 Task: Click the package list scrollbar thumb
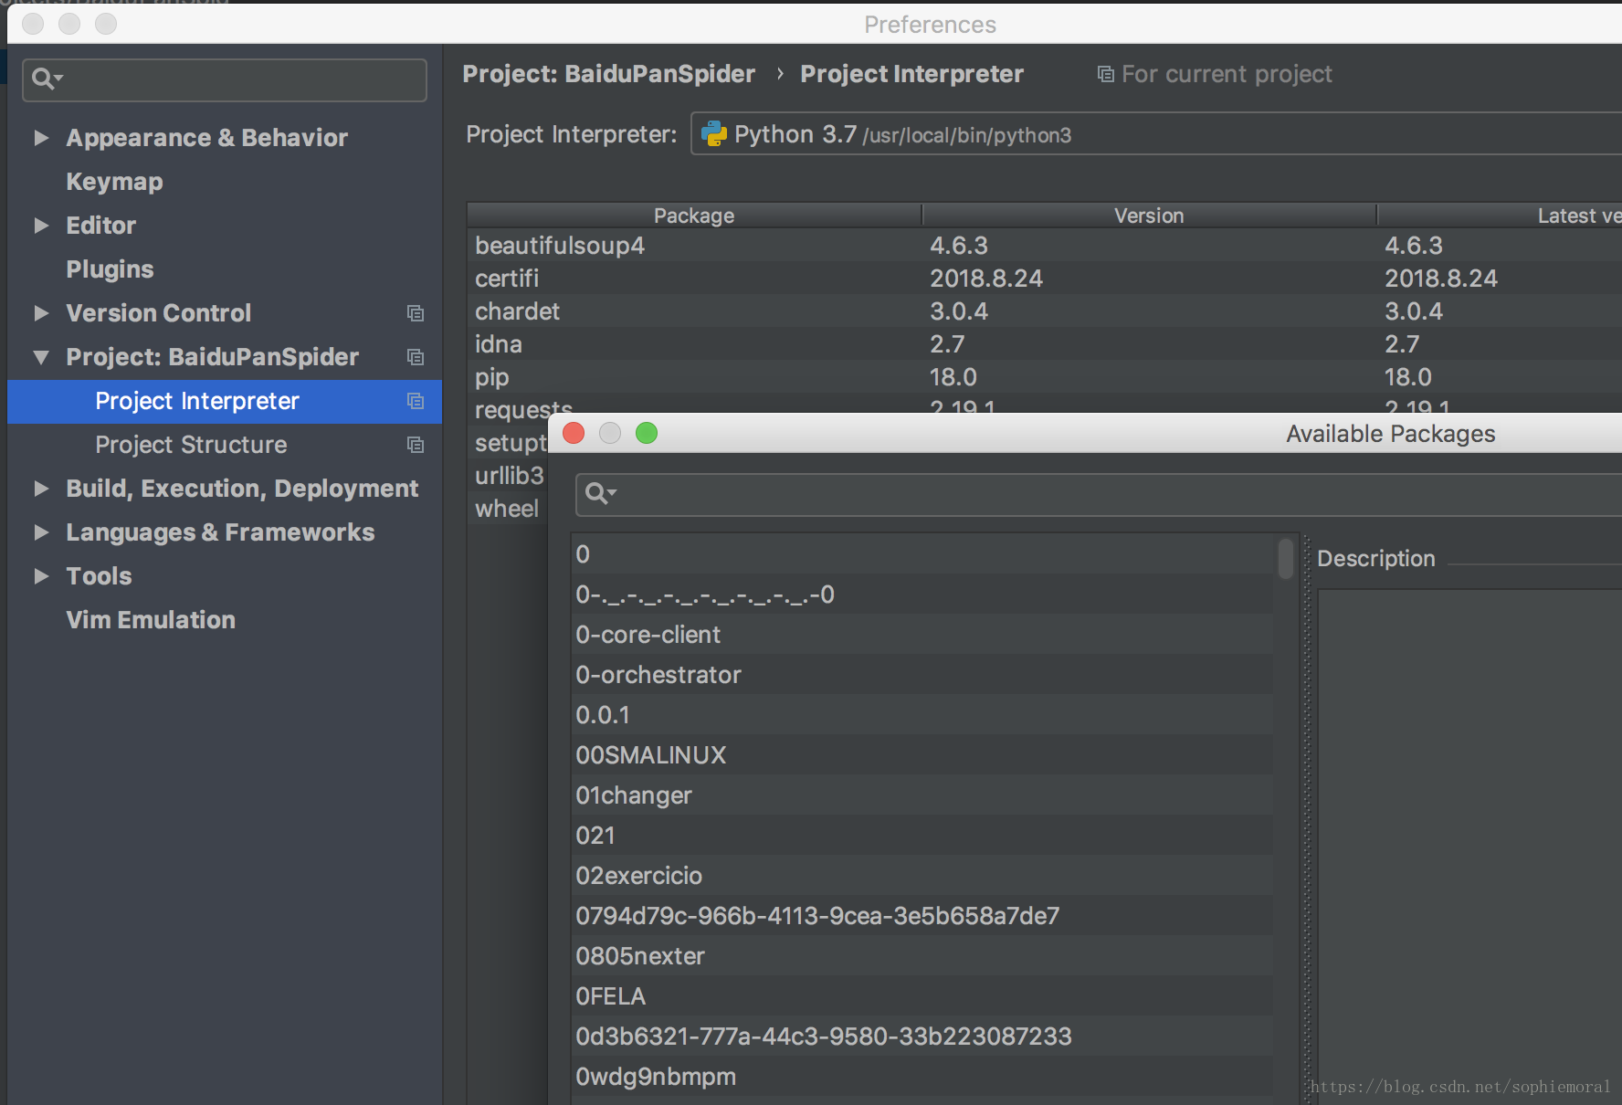pyautogui.click(x=1286, y=559)
